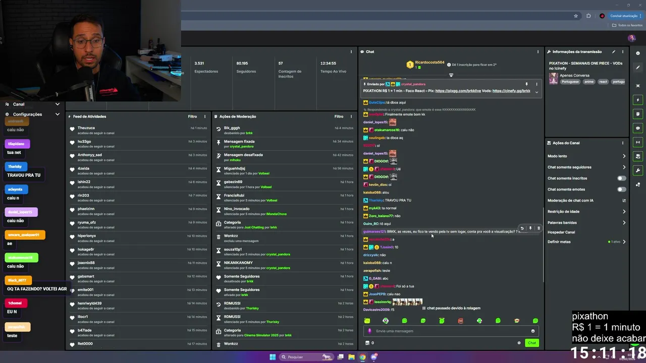Click the Nino_invocado moderation entry
The width and height of the screenshot is (646, 363).
(x=284, y=211)
